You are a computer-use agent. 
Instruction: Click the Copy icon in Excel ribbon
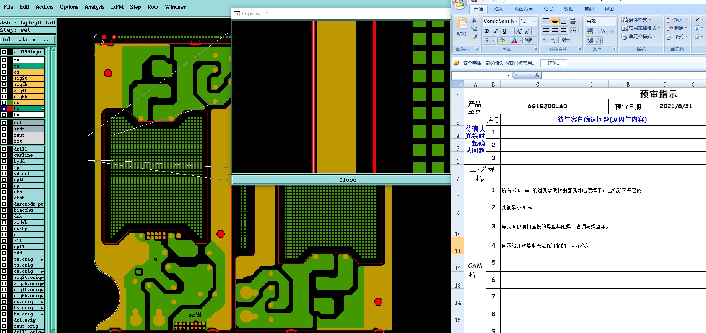point(474,29)
